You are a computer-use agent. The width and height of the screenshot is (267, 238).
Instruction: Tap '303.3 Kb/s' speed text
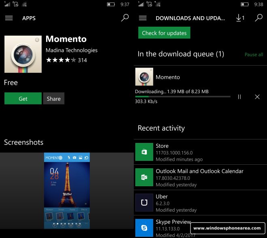[x=146, y=102]
